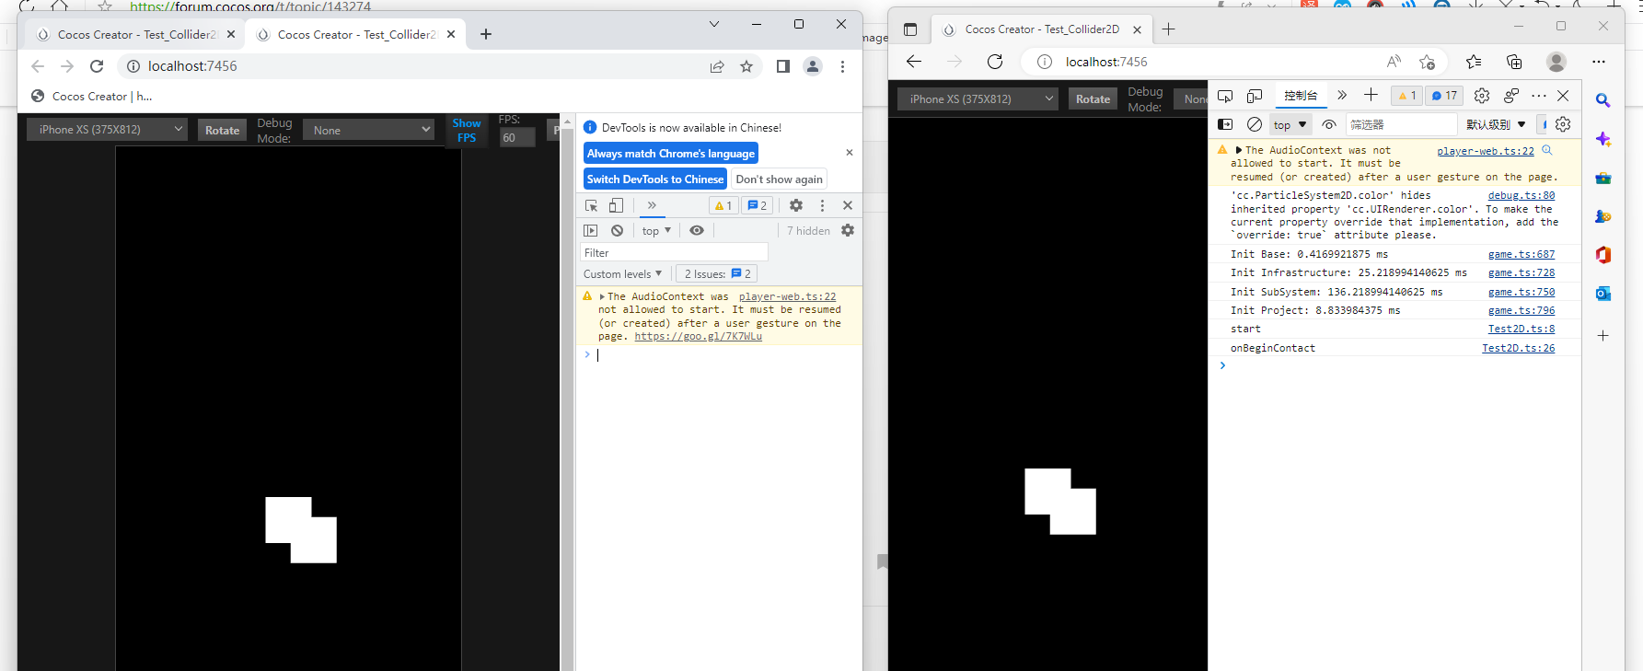Open console settings gear next to '7 hidden'
The width and height of the screenshot is (1643, 671).
coord(848,231)
